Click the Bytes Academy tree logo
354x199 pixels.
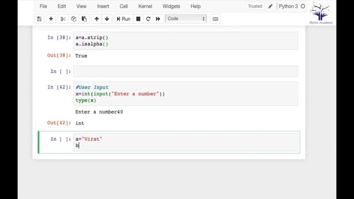pos(321,13)
